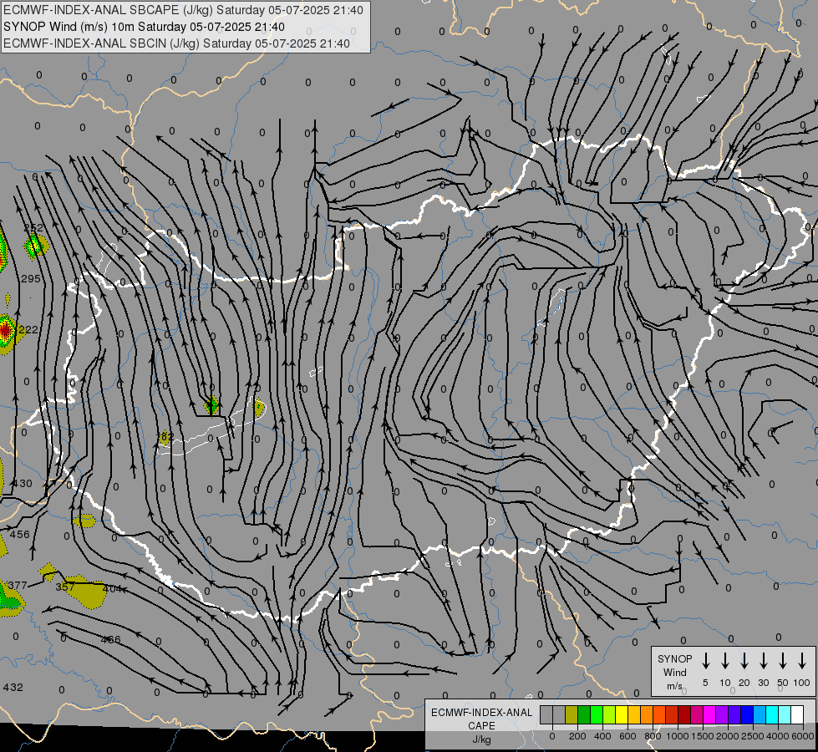Click the 'ECMWF-INDEX-ANAL' label in CAPE legend
Image resolution: width=818 pixels, height=752 pixels.
[x=481, y=713]
